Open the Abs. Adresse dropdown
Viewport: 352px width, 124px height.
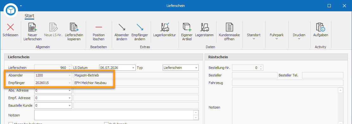(70, 91)
